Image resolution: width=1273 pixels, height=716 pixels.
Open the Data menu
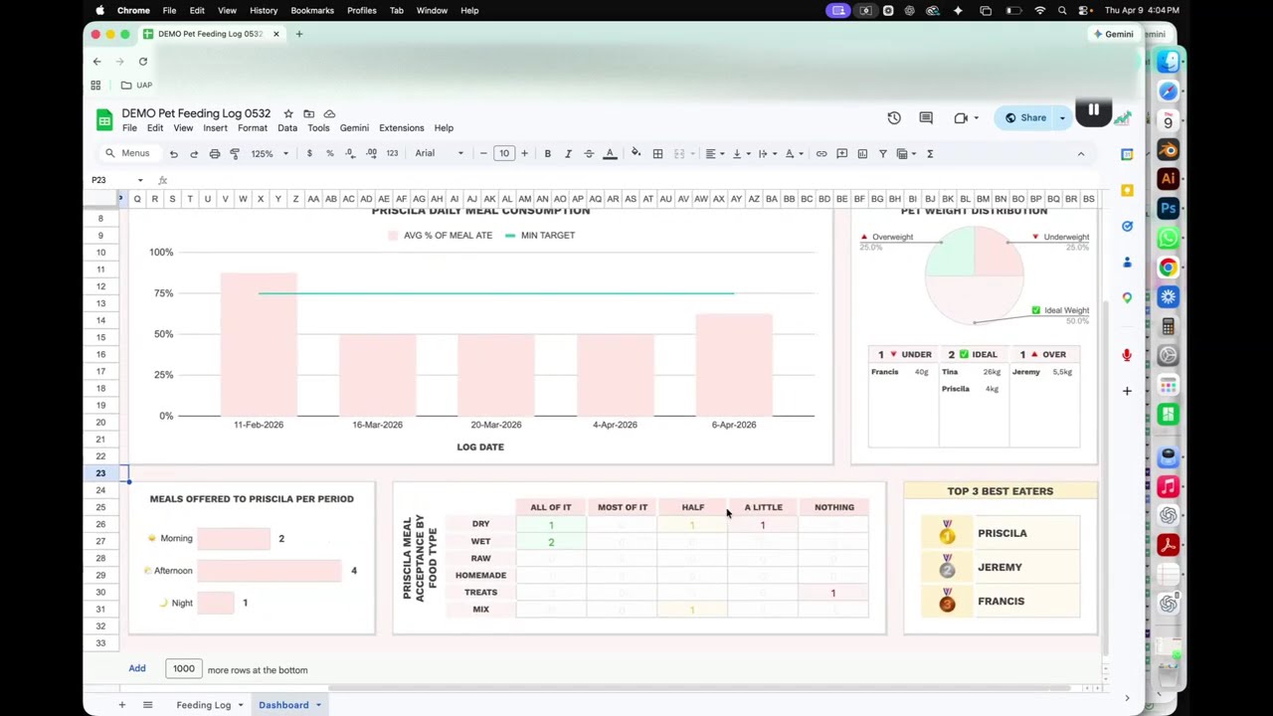point(287,128)
